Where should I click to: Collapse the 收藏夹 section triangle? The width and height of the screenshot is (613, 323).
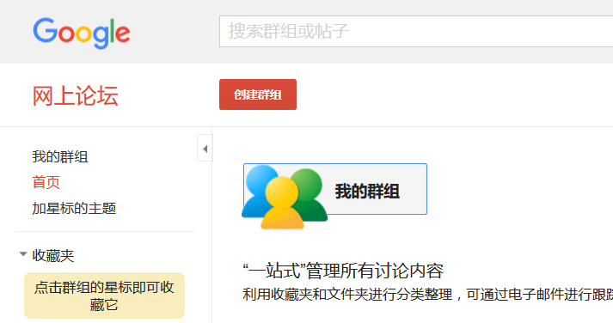(x=23, y=254)
